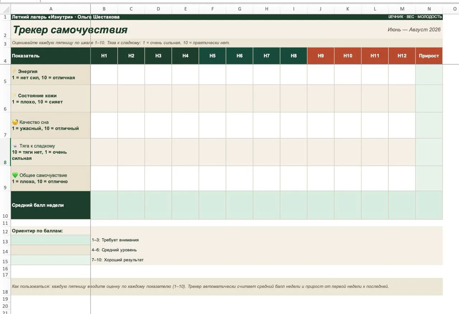Click the '4–6: Средний уровень' legend text

click(x=114, y=250)
